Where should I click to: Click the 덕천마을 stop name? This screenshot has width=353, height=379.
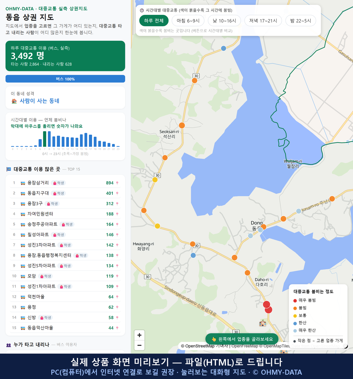tap(36, 297)
